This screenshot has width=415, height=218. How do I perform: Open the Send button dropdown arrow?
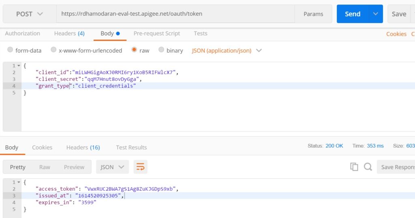coord(376,14)
